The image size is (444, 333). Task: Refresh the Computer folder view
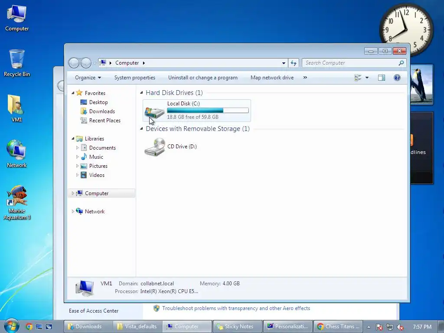coord(294,63)
